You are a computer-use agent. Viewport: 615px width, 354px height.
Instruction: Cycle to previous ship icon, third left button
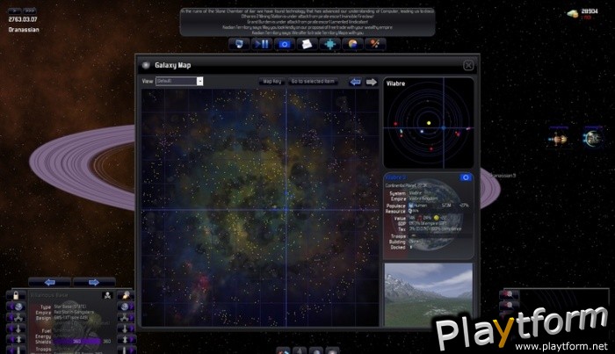(16, 329)
